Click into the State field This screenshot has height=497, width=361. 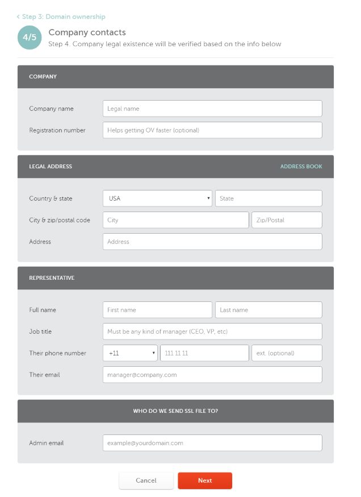268,198
